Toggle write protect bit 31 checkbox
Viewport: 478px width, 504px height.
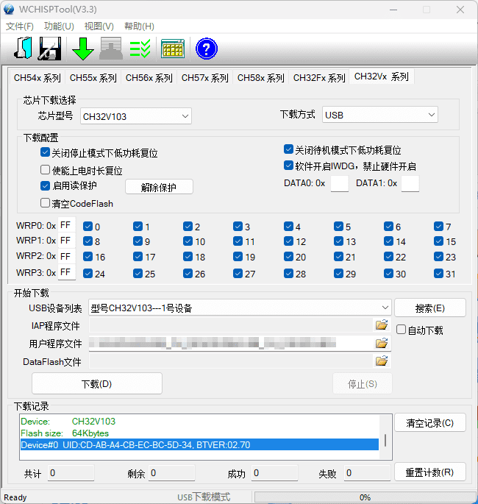[438, 273]
